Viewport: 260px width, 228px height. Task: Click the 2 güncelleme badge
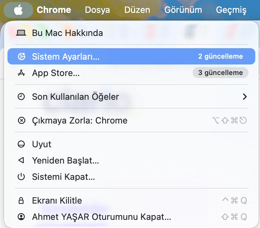[221, 56]
